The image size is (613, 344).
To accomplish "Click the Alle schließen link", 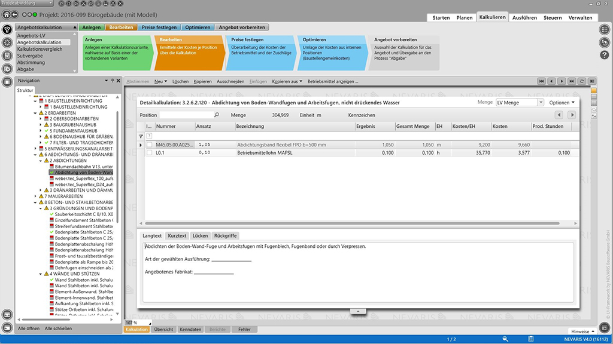I will coord(58,328).
